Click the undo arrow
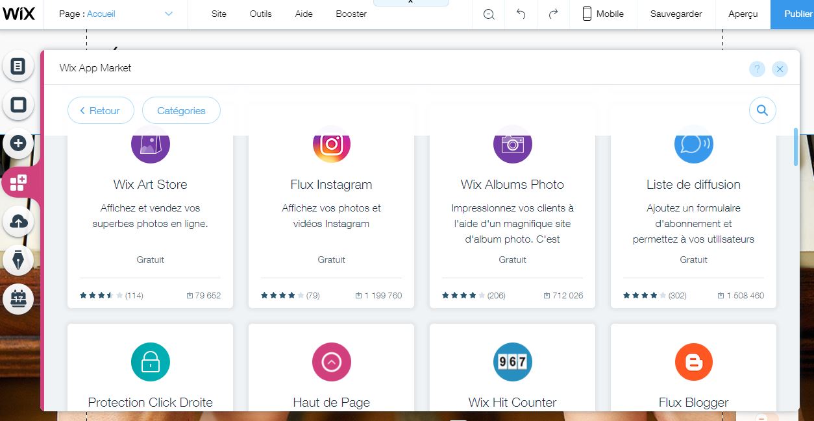The image size is (814, 421). point(521,14)
